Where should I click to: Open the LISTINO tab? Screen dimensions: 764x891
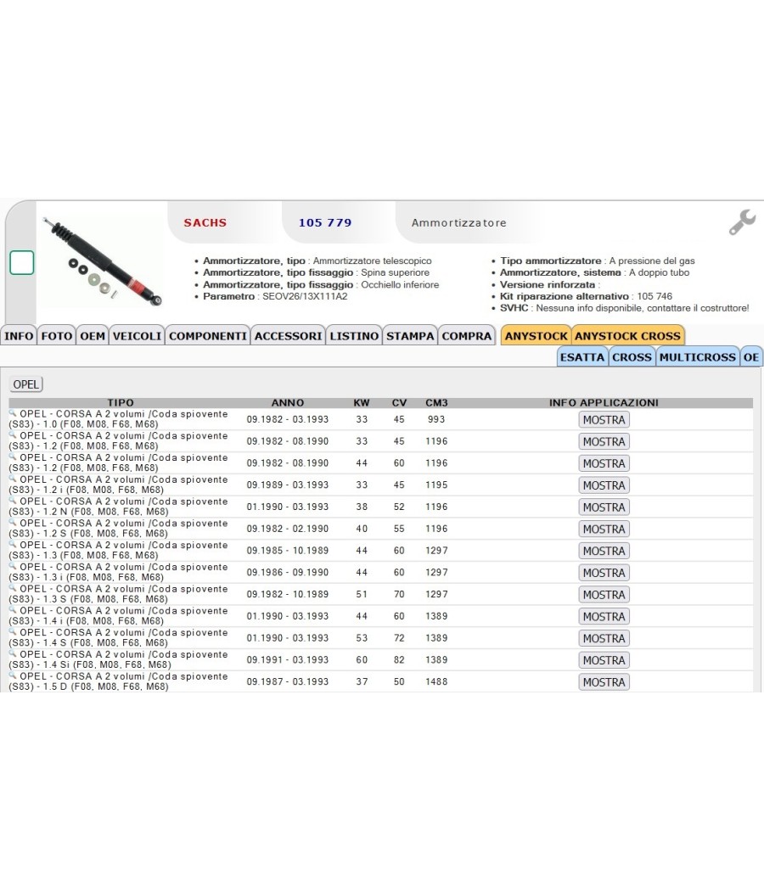[354, 336]
